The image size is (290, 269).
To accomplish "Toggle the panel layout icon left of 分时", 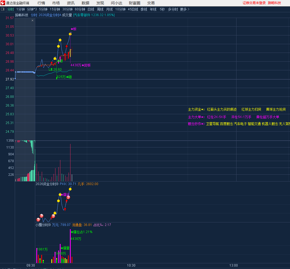I will coord(3,9).
